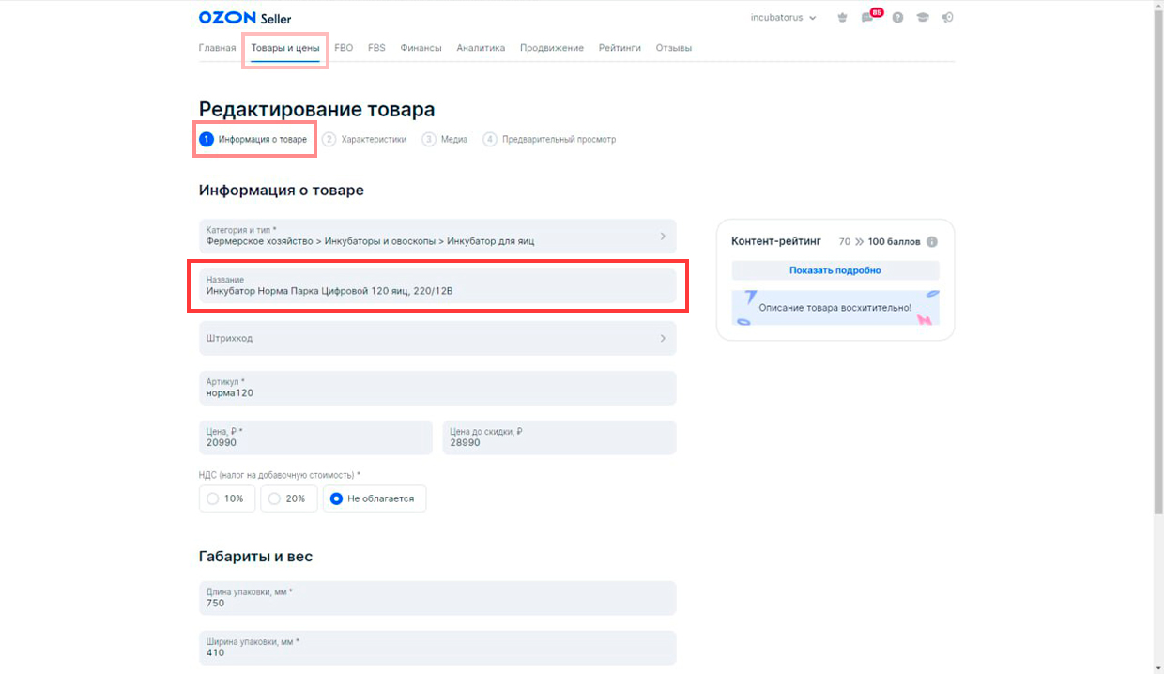Expand the incubatorus account dropdown
The image size is (1164, 674).
(x=783, y=18)
